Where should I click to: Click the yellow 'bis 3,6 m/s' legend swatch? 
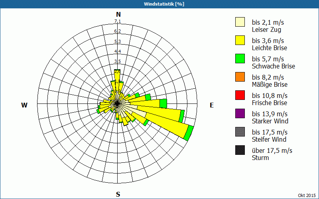240,40
